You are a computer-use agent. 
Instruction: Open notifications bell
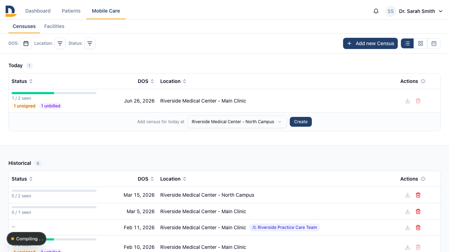pyautogui.click(x=376, y=11)
